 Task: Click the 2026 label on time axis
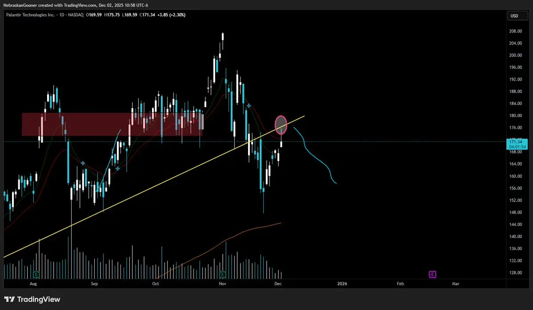coord(342,284)
